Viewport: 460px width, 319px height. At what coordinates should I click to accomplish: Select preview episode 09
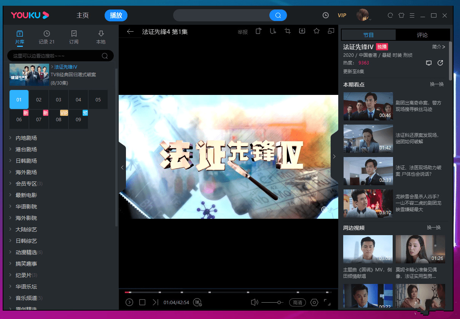pyautogui.click(x=78, y=119)
